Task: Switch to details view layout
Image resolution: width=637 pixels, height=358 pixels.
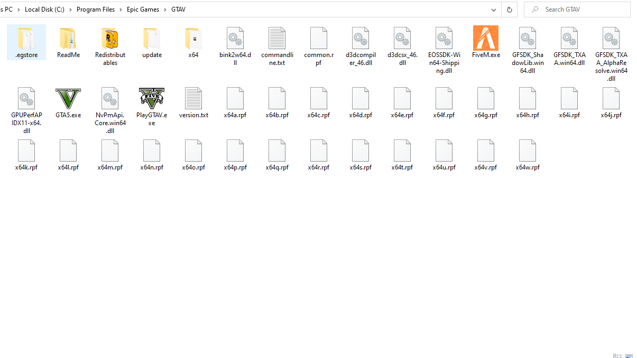Action: click(617, 356)
